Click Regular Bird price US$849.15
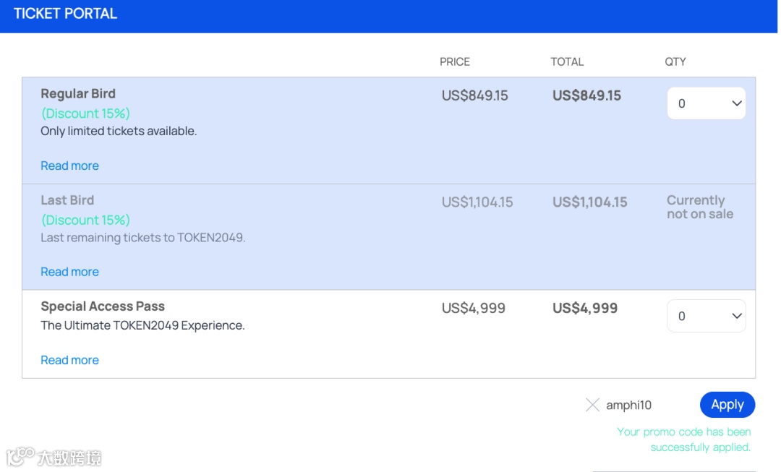This screenshot has width=781, height=472. (x=474, y=95)
